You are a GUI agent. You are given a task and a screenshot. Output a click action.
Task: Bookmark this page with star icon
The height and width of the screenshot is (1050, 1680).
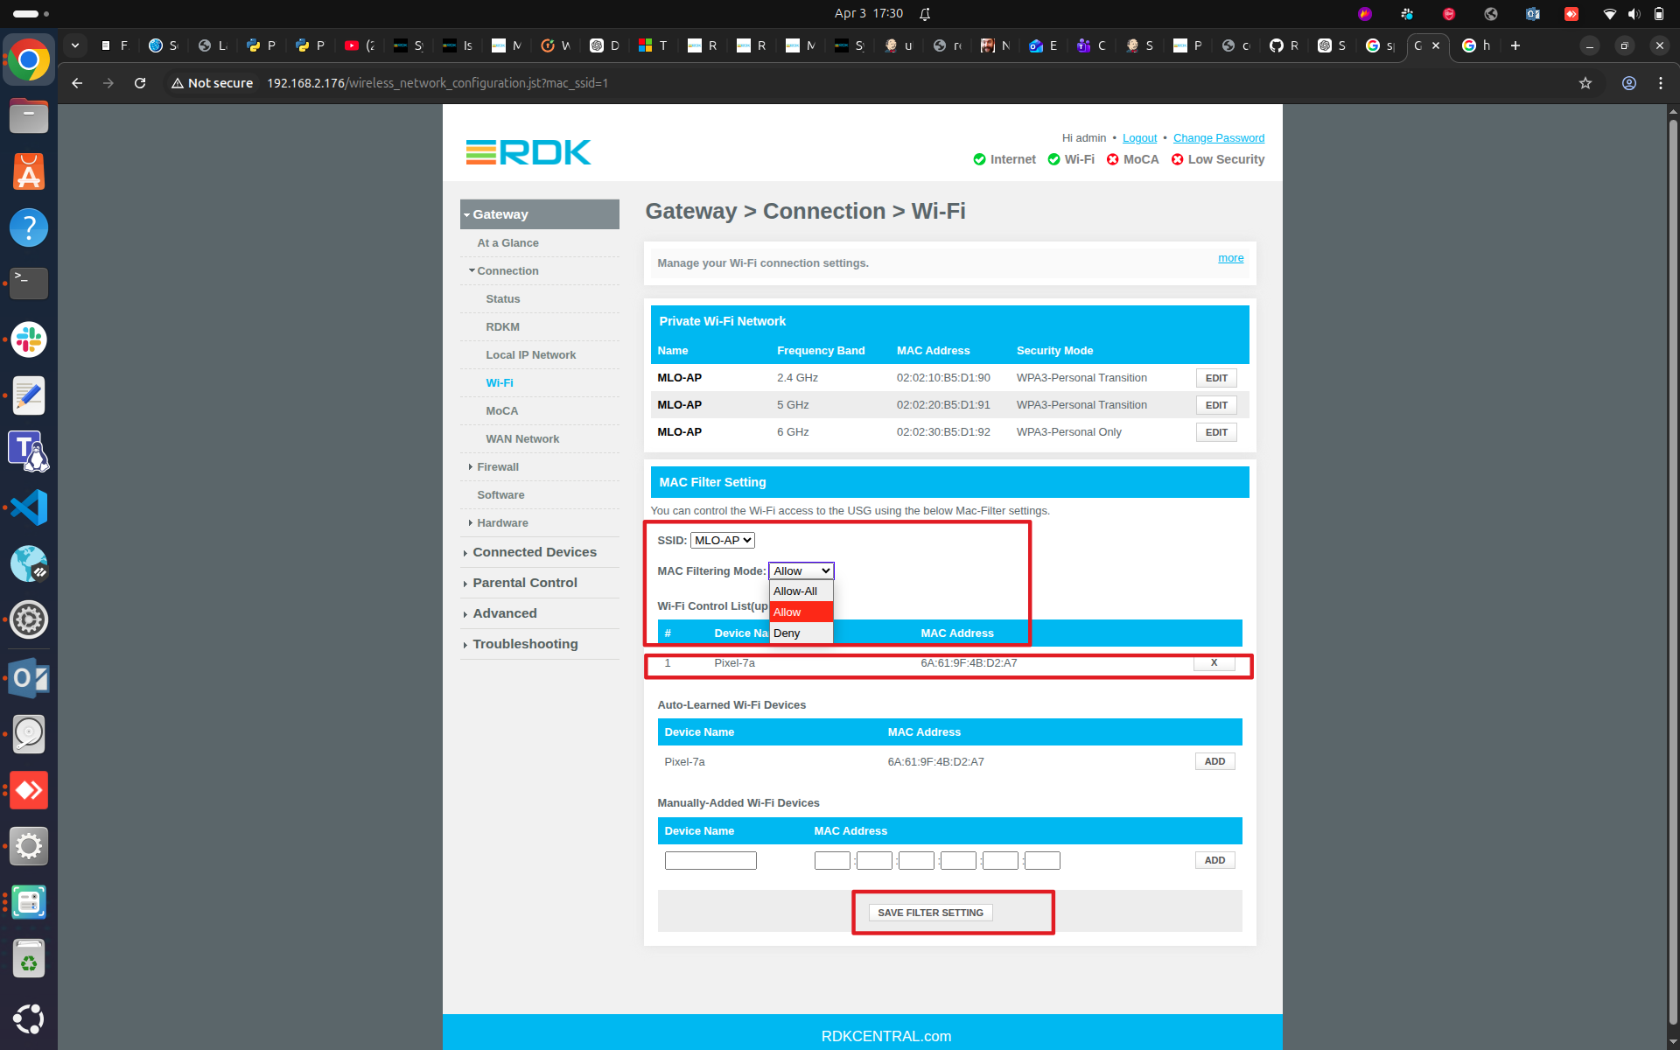(1585, 83)
